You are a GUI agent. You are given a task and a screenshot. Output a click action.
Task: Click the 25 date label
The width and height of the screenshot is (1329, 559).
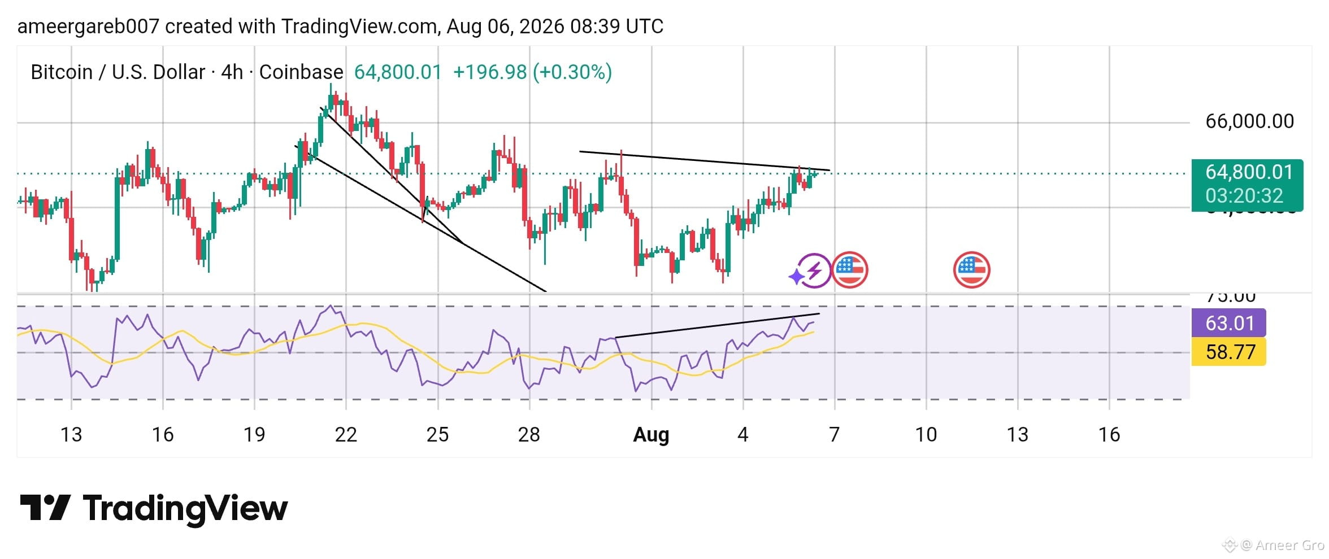pyautogui.click(x=437, y=435)
